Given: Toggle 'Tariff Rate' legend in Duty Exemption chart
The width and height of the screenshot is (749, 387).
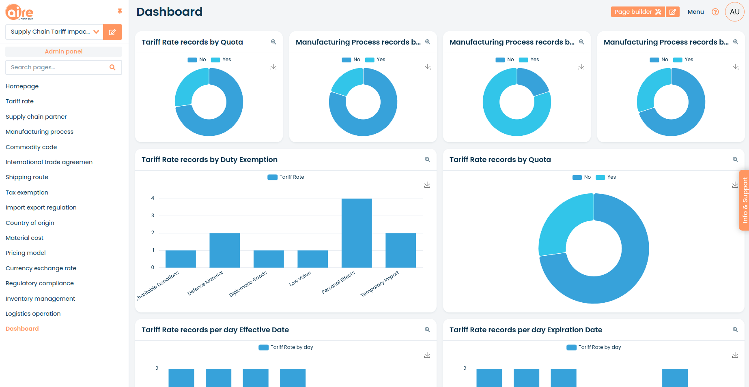Looking at the screenshot, I should [286, 177].
